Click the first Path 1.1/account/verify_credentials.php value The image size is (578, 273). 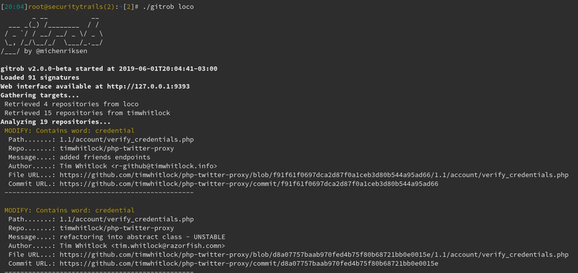[x=127, y=140]
